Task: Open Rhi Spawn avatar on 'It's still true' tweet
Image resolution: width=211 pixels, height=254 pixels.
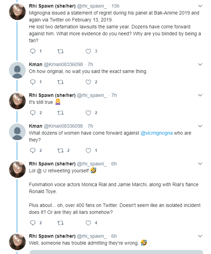Action: pyautogui.click(x=17, y=101)
